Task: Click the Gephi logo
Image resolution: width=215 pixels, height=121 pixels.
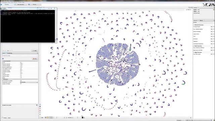Action: 209,5
